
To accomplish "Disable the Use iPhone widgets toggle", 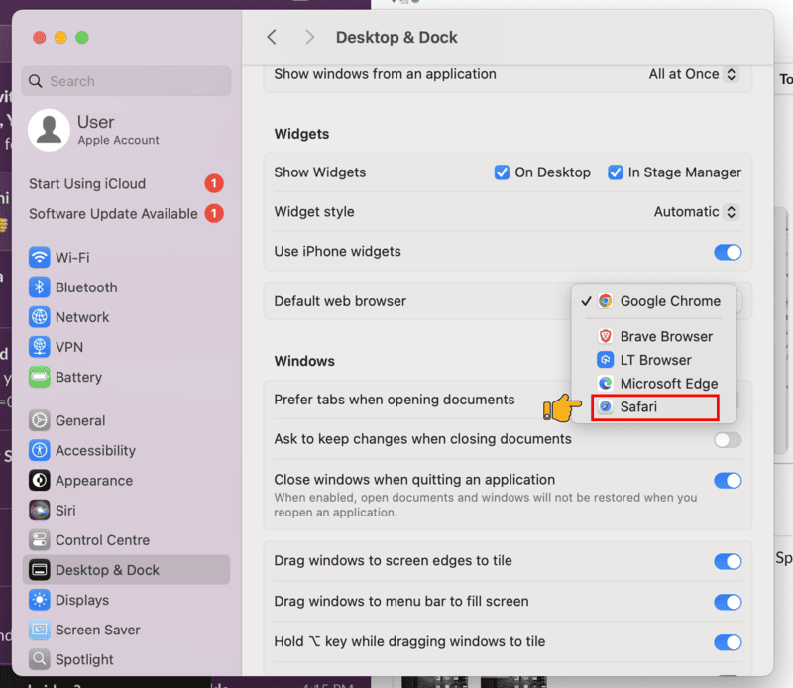I will pyautogui.click(x=729, y=252).
